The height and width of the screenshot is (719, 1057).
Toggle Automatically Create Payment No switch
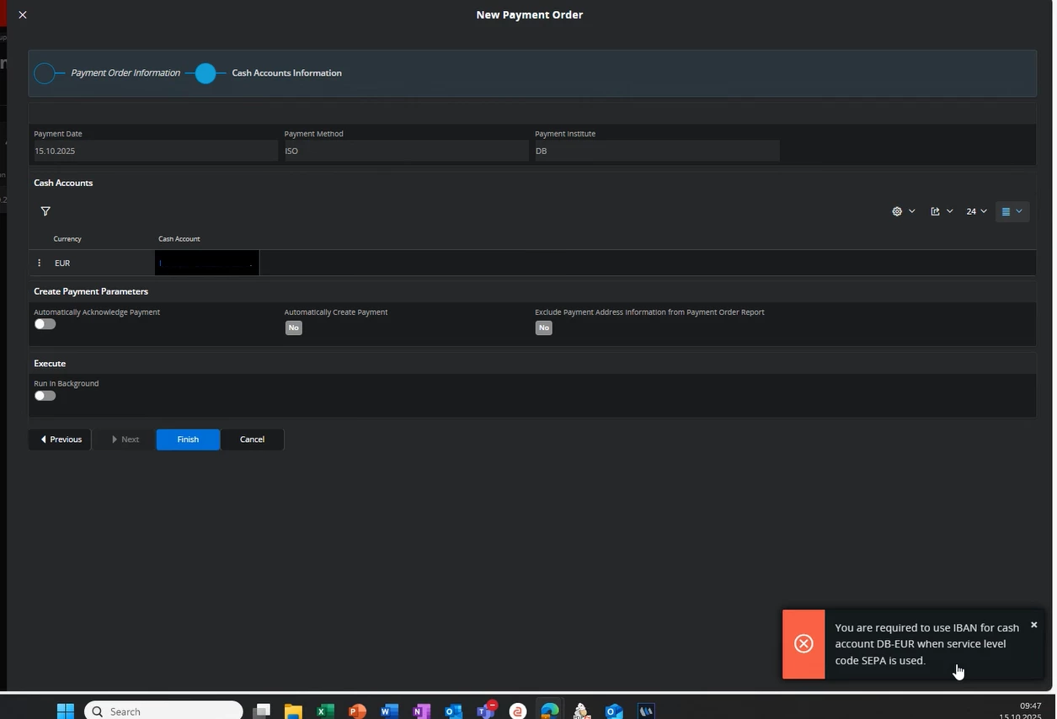tap(293, 328)
